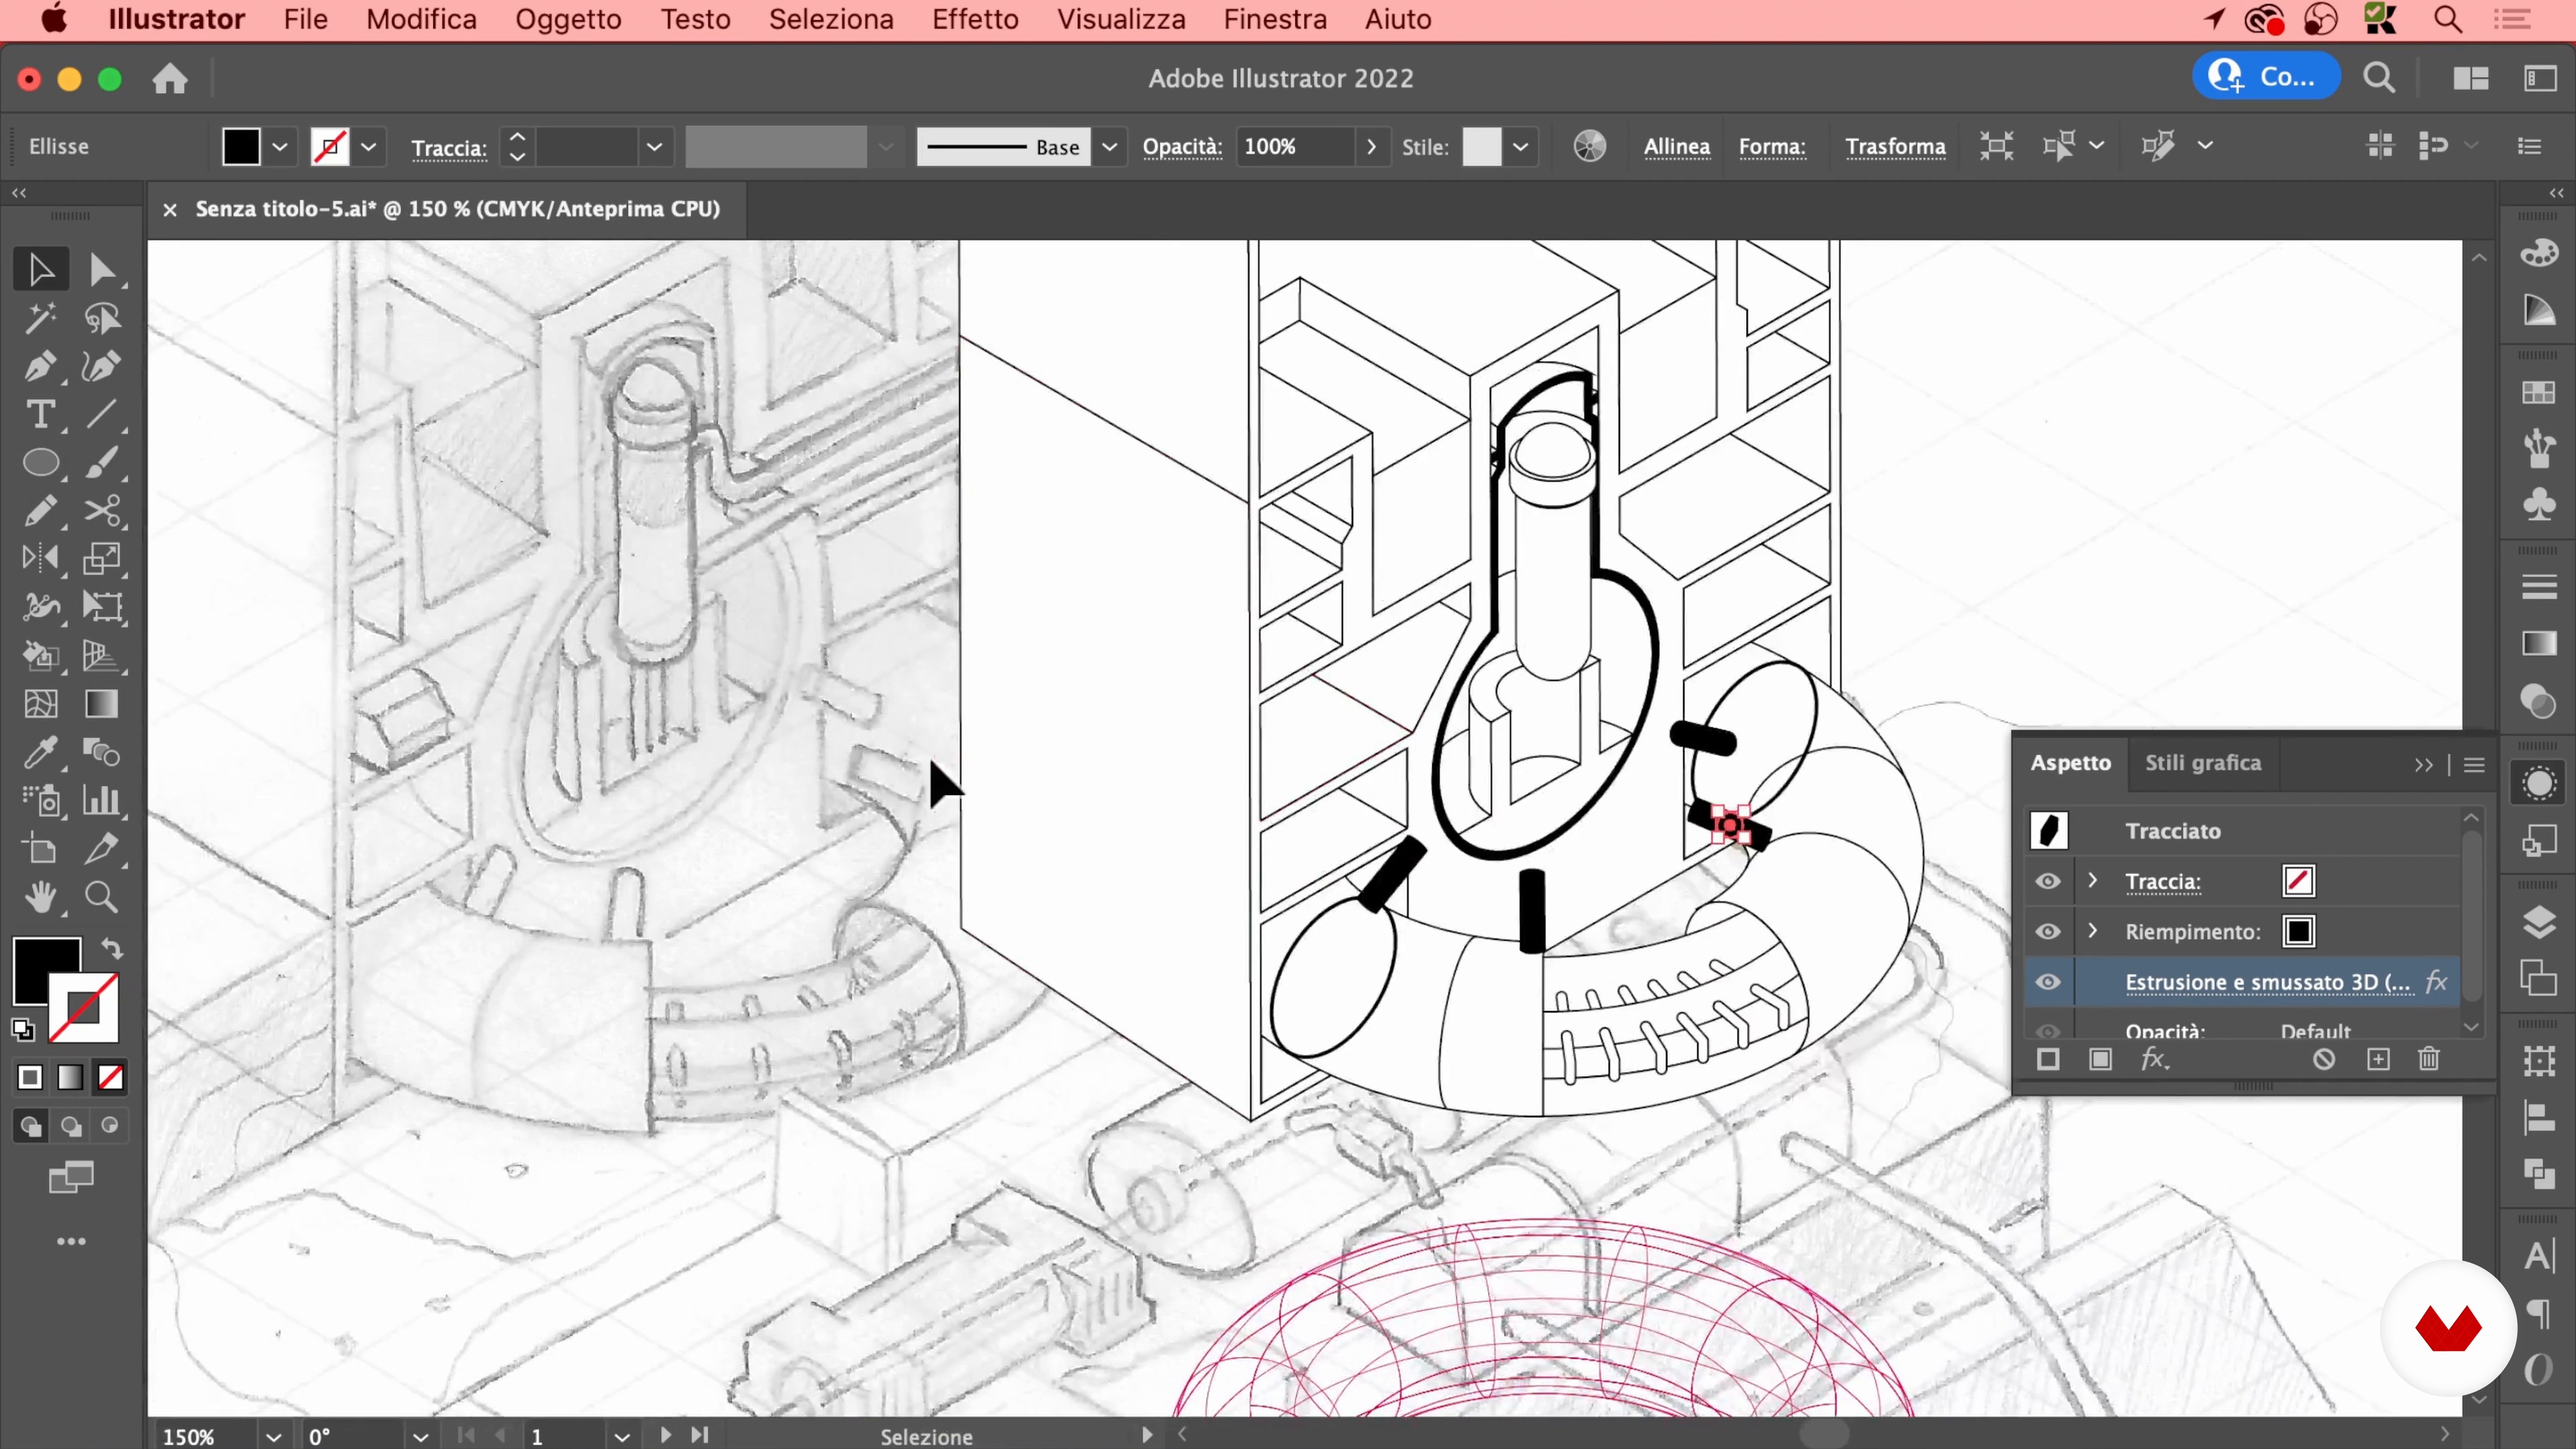Select the Type tool
The image size is (2576, 1449).
(x=40, y=414)
